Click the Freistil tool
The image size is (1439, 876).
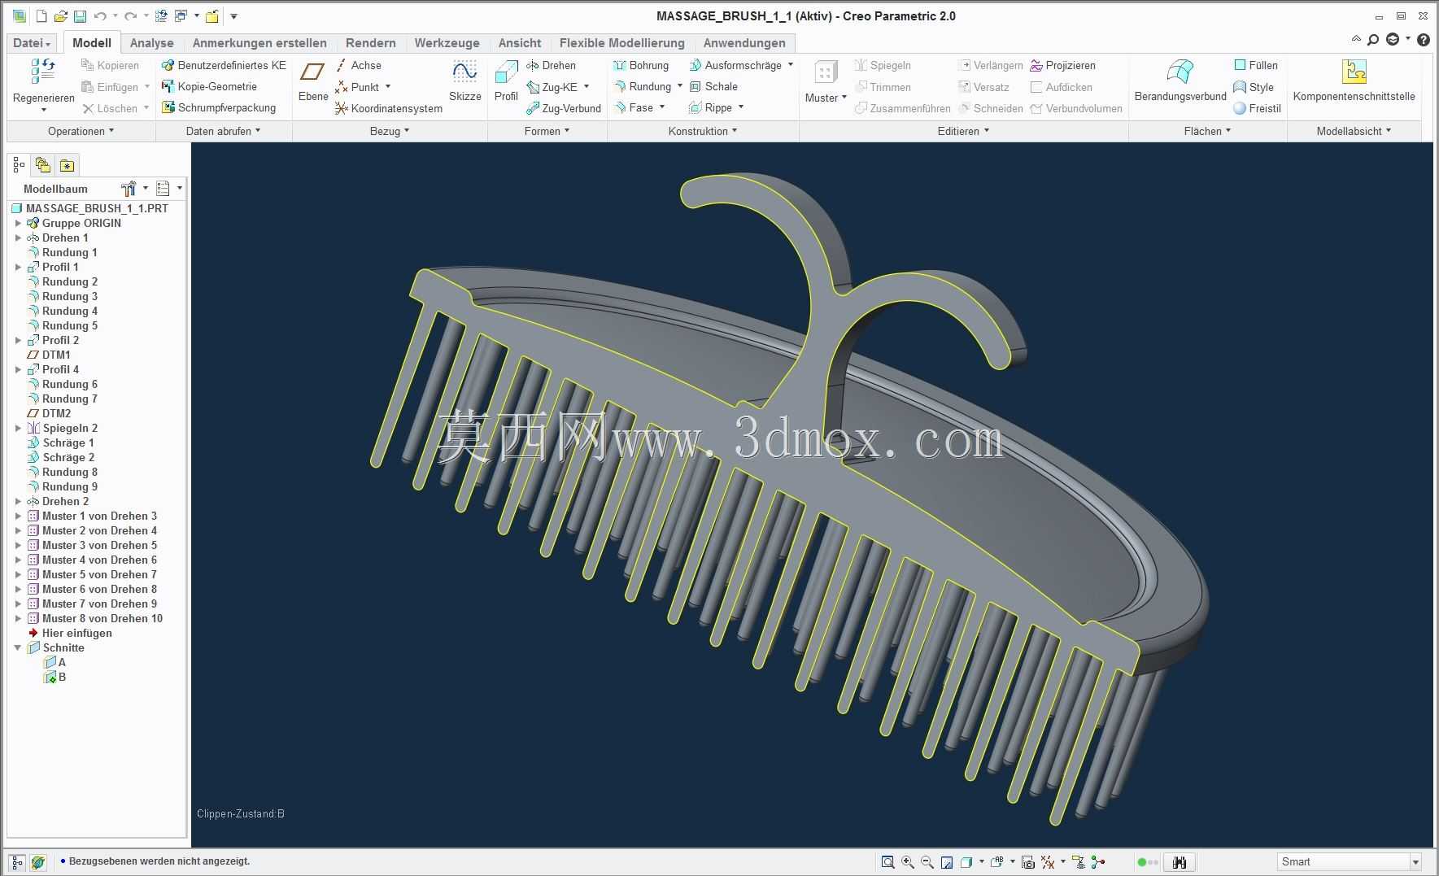(1257, 108)
